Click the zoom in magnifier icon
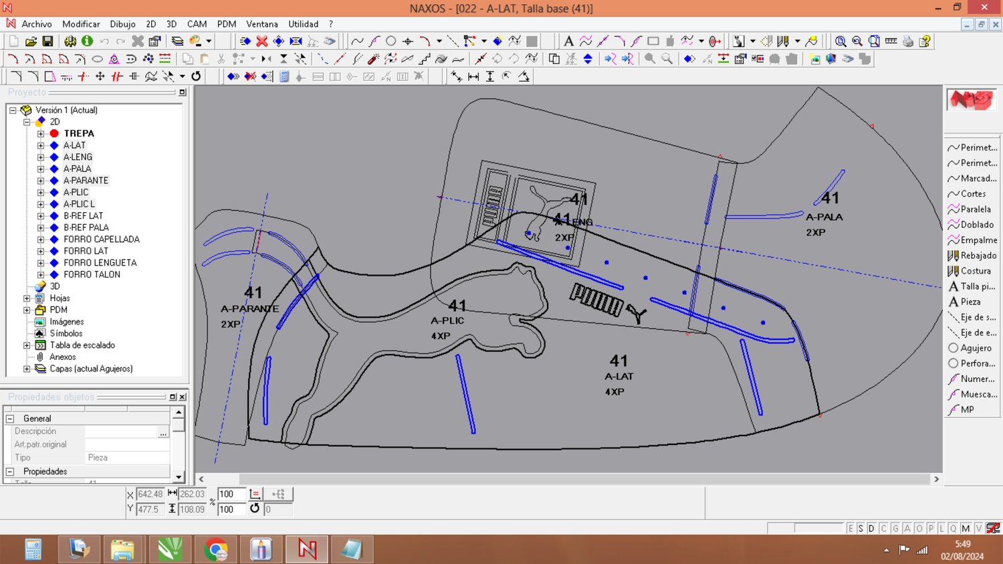Image resolution: width=1003 pixels, height=564 pixels. [x=841, y=41]
